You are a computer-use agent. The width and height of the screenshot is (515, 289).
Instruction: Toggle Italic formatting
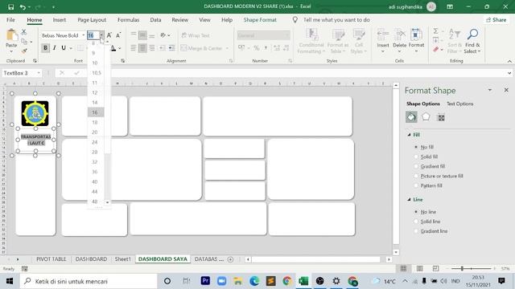(x=54, y=48)
